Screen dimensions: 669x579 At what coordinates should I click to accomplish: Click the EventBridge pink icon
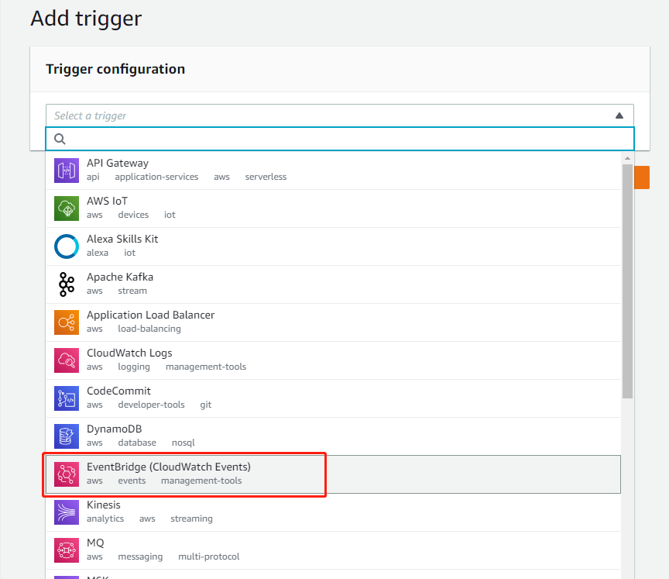(x=67, y=474)
